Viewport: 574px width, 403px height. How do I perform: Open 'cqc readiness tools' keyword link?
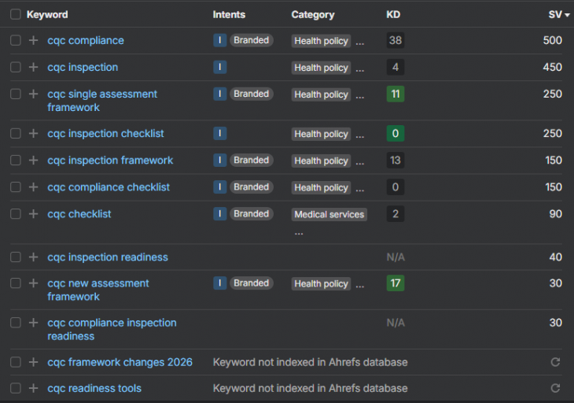94,388
